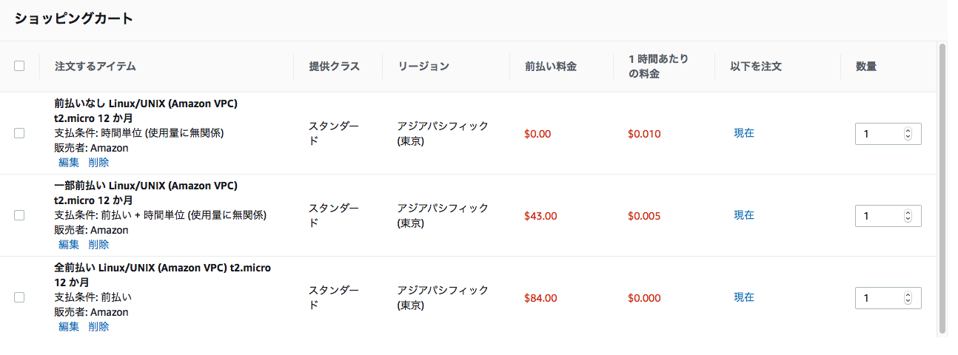
Task: Open 現在 link in the $84.00 row
Action: [744, 297]
